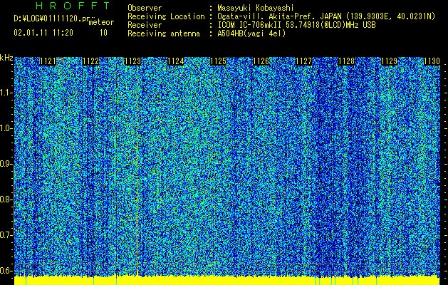
Task: Click the 1.0 frequency axis label
Action: click(6, 128)
